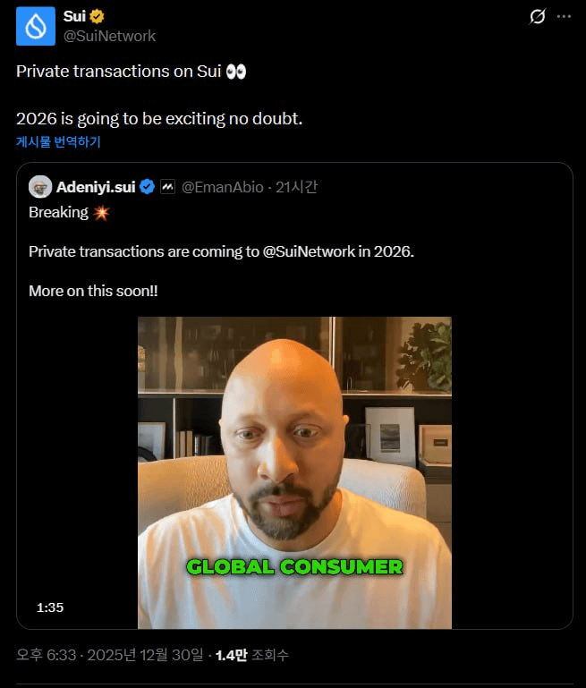
Task: Open the more options ellipsis menu
Action: coord(563,17)
